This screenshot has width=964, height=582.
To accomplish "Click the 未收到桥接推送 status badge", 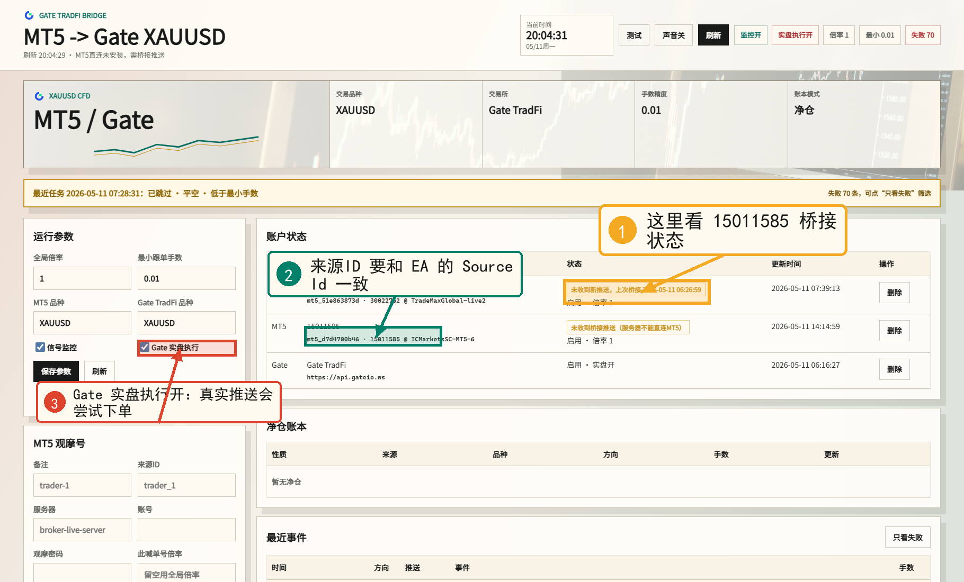I will 628,328.
